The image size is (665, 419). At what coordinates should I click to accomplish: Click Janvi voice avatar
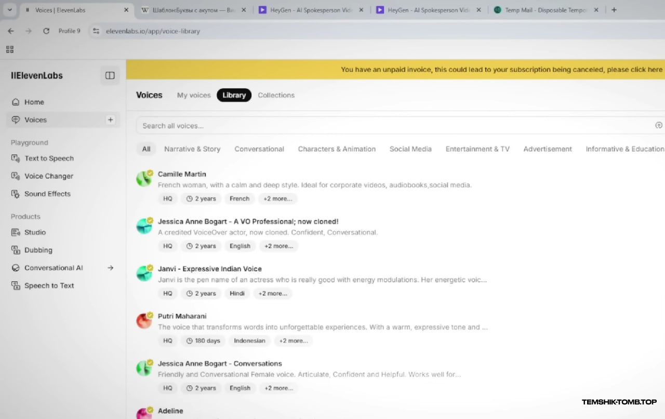click(x=144, y=273)
